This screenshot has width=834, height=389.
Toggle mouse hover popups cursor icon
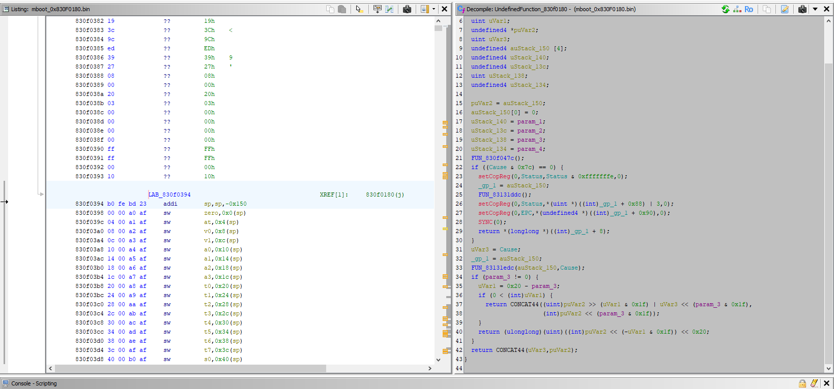(x=359, y=9)
